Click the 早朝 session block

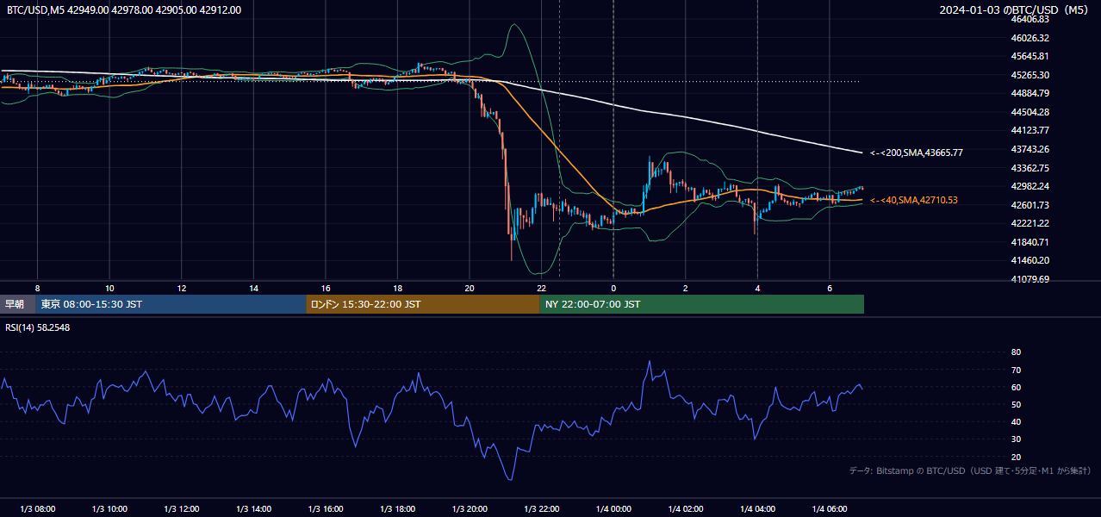(x=18, y=304)
